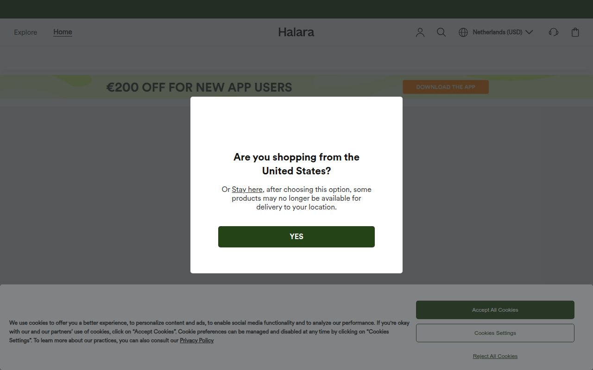Open the Privacy Policy link
Viewport: 593px width, 370px height.
click(197, 340)
